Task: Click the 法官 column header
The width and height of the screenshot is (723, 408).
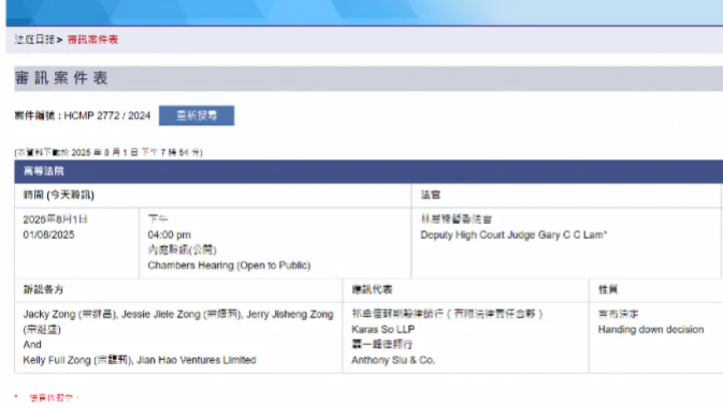Action: 430,195
